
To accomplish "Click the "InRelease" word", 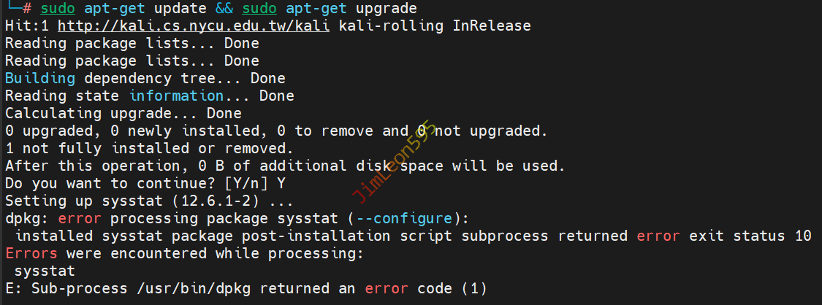I will [492, 26].
